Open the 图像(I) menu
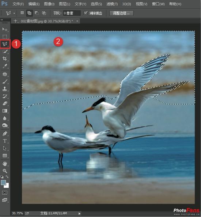 pyautogui.click(x=49, y=4)
